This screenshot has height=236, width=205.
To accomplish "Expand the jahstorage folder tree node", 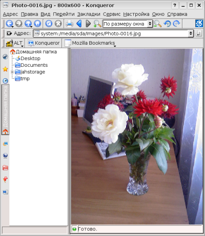I will tap(12, 72).
